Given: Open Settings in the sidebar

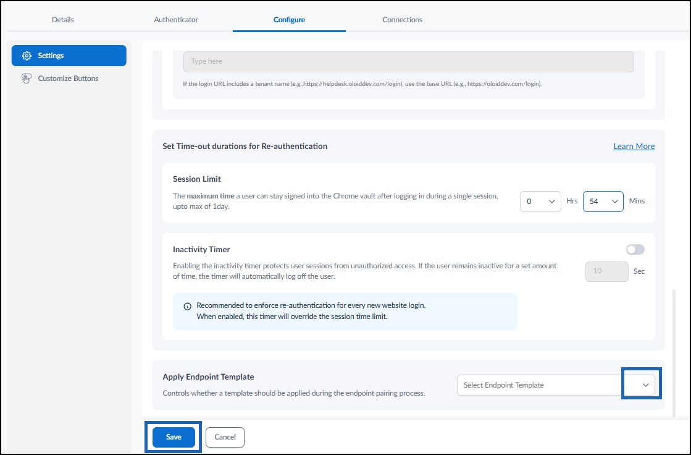Looking at the screenshot, I should coord(69,56).
